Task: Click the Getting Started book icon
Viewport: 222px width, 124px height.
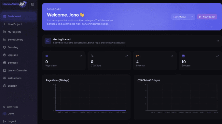Action: 48,41
